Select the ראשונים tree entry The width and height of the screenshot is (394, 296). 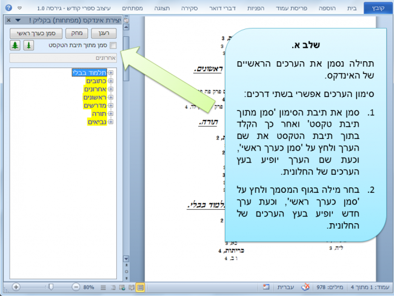tap(95, 97)
